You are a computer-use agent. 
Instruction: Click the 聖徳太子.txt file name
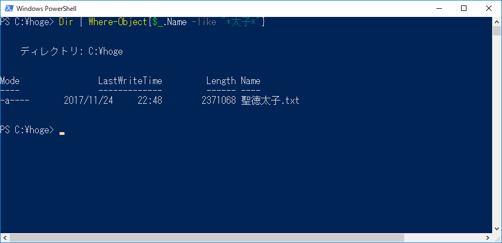click(270, 100)
